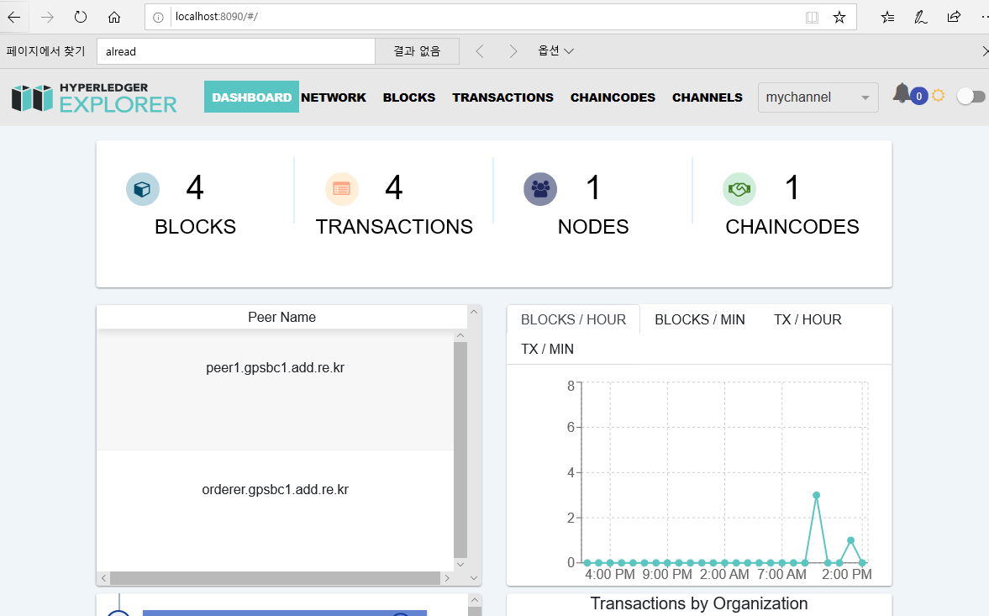
Task: Toggle the dark theme switch
Action: click(x=971, y=96)
